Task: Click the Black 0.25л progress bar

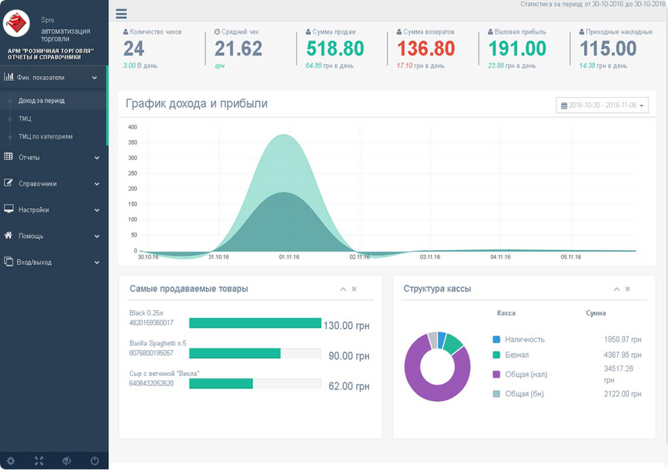Action: 255,323
